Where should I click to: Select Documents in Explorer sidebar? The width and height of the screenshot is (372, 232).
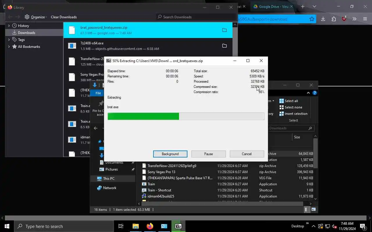114,162
